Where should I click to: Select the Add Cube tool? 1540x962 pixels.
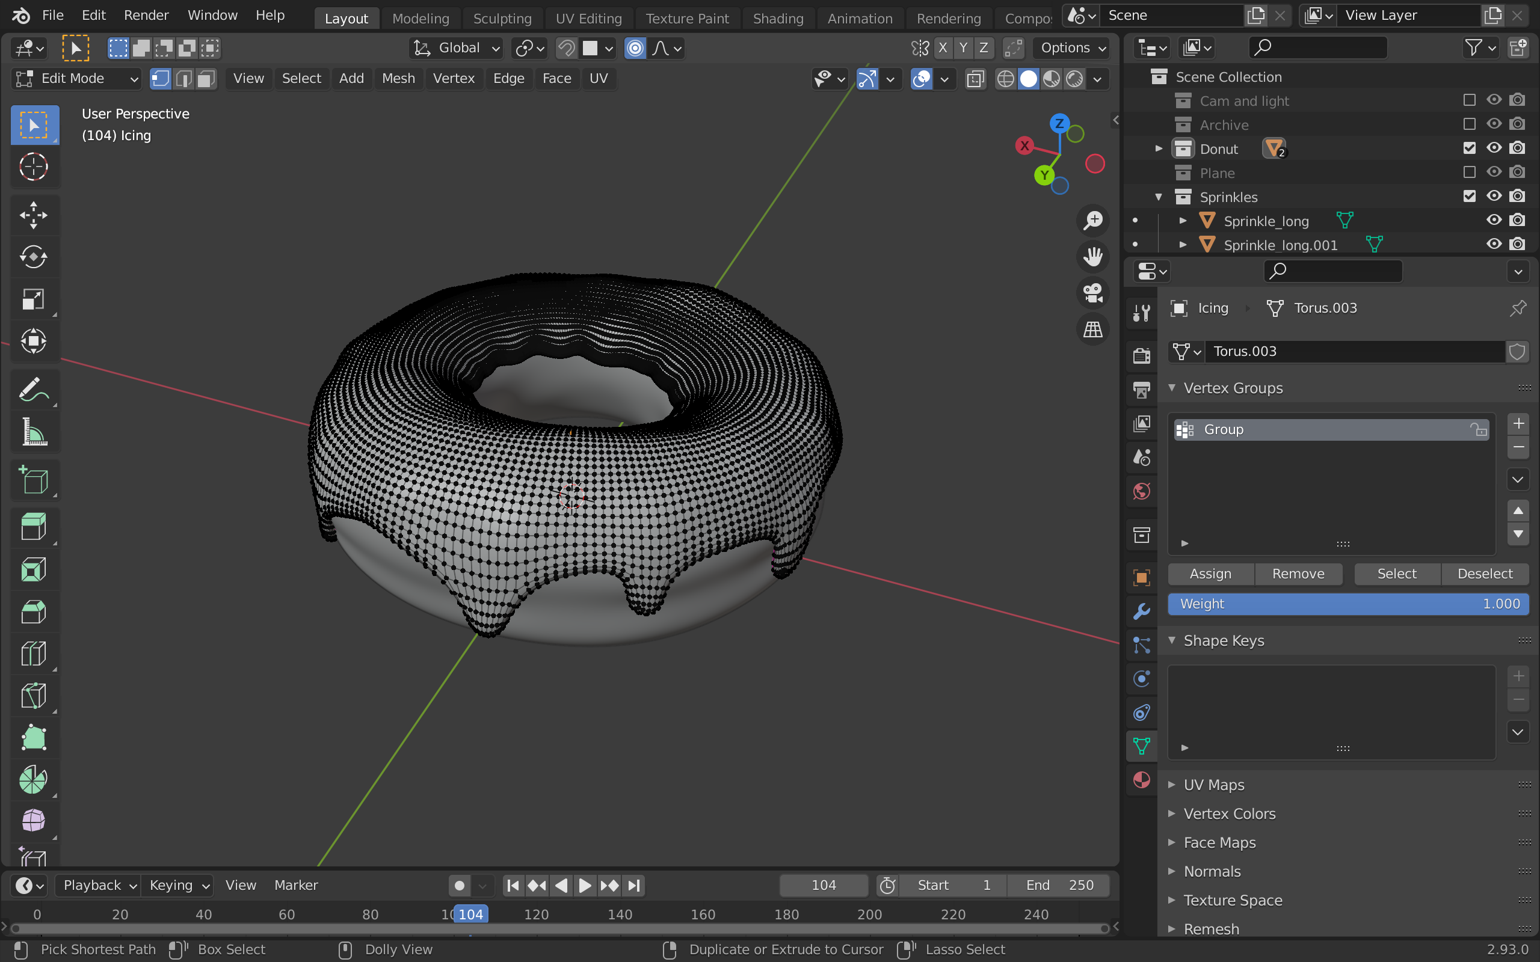[x=34, y=480]
